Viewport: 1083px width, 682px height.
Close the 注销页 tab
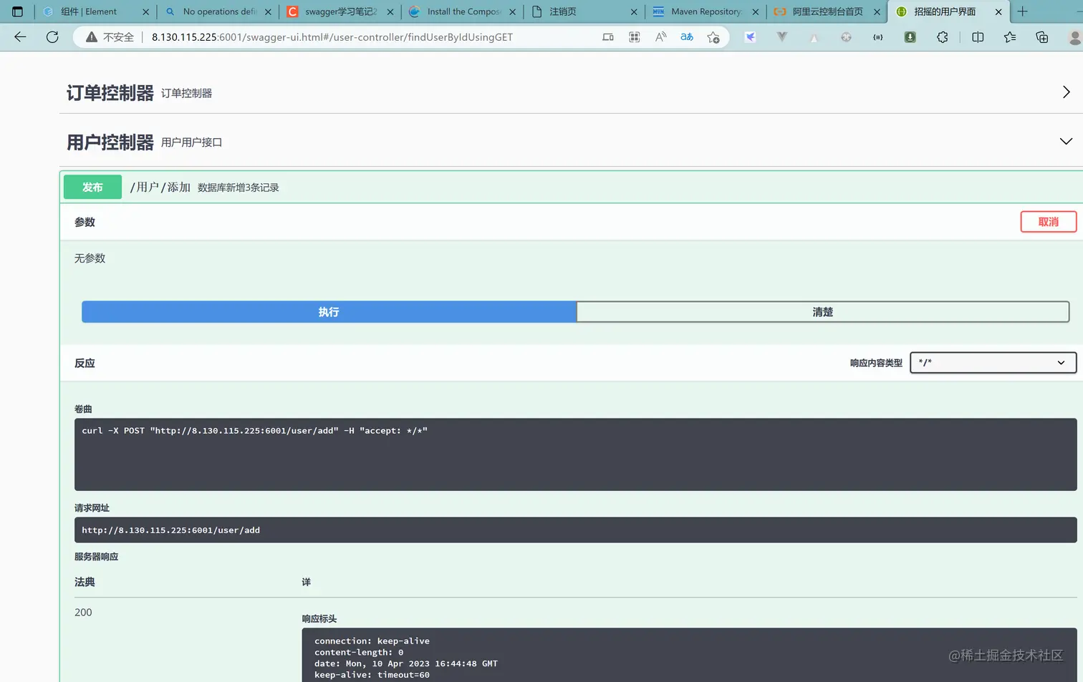(634, 12)
